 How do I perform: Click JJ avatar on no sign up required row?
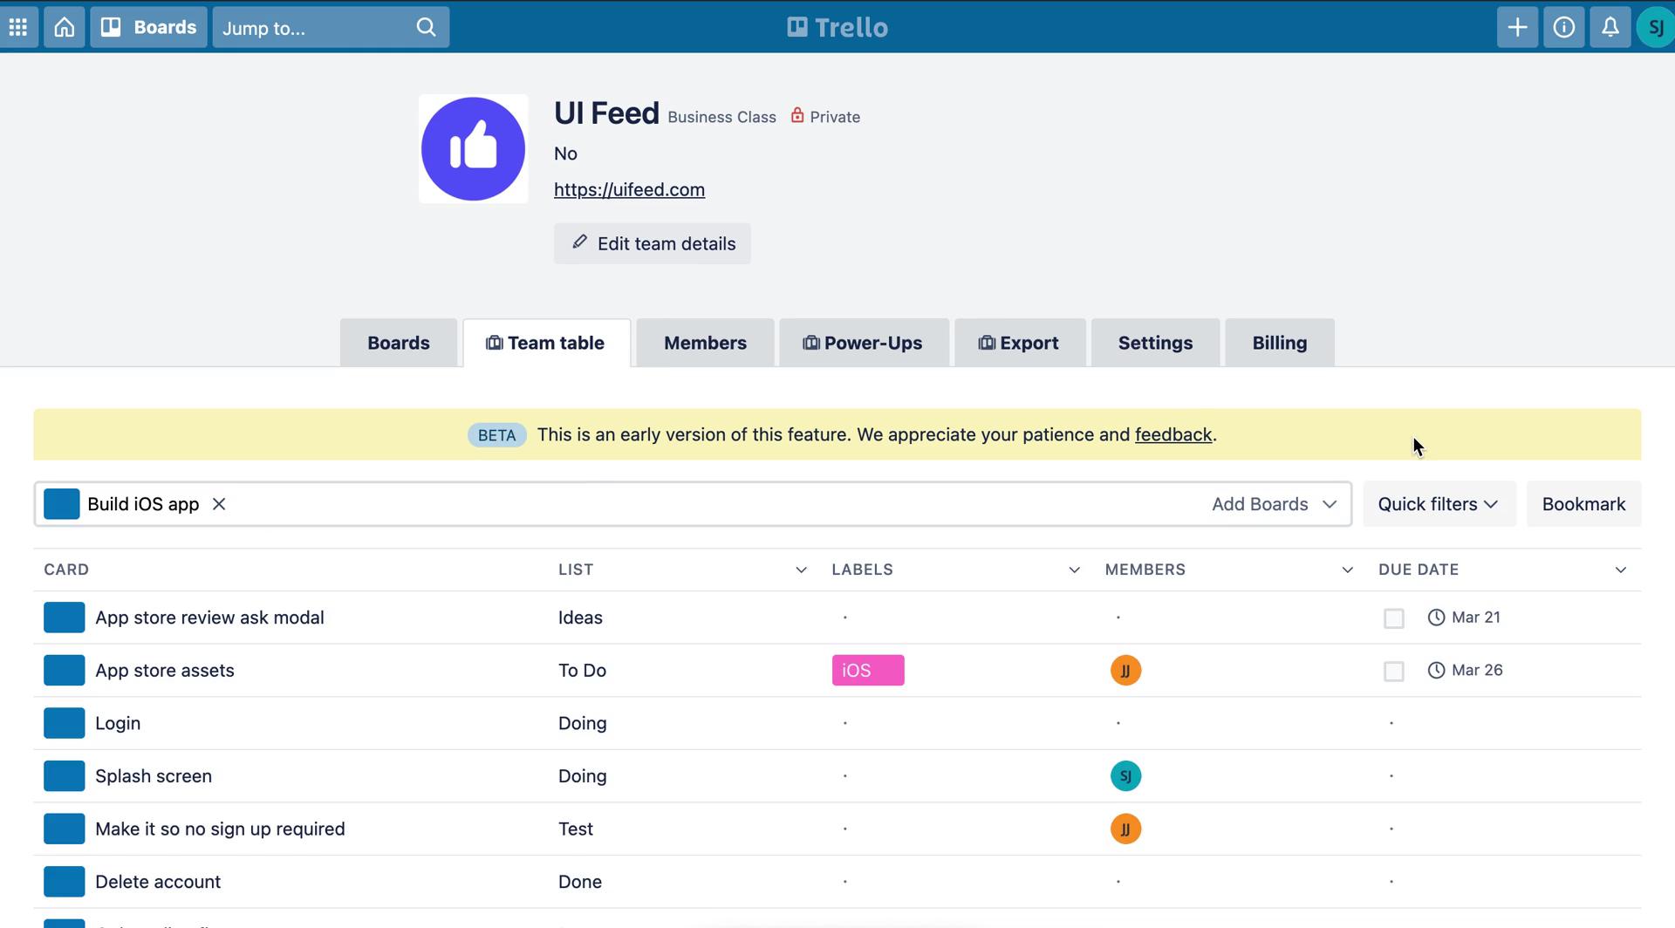coord(1125,829)
